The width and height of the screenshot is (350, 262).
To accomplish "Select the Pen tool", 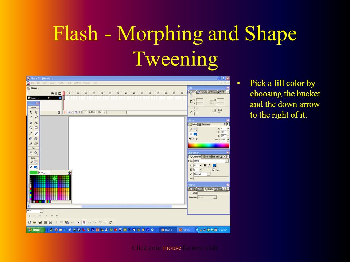I will coord(31,123).
